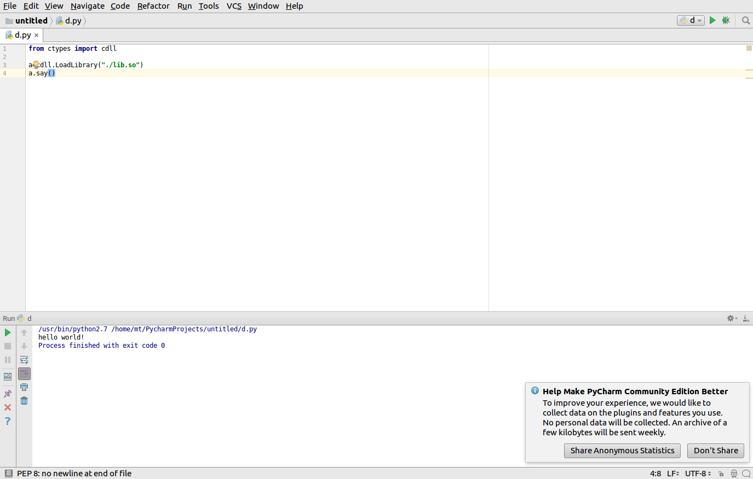Open the LF line separator selector

673,474
